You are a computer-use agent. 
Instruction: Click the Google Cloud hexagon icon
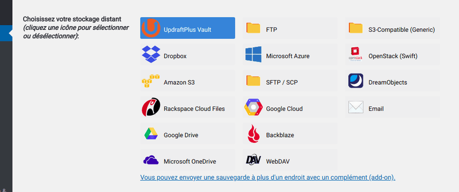tap(253, 108)
